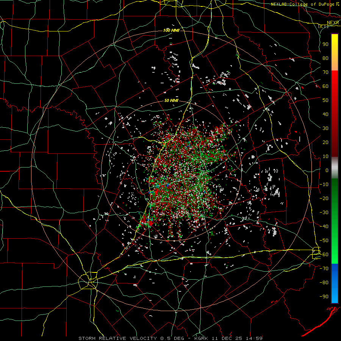Click the -80 value on velocity scale
The width and height of the screenshot is (341, 341).
tap(324, 283)
